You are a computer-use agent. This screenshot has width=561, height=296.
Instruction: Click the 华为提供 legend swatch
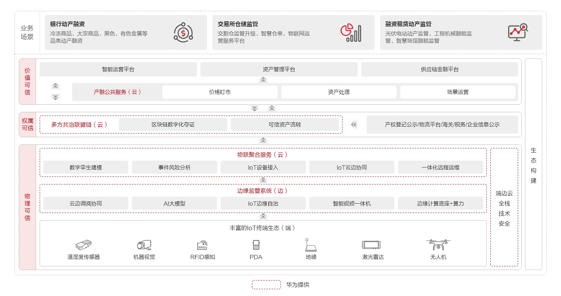coord(266,284)
